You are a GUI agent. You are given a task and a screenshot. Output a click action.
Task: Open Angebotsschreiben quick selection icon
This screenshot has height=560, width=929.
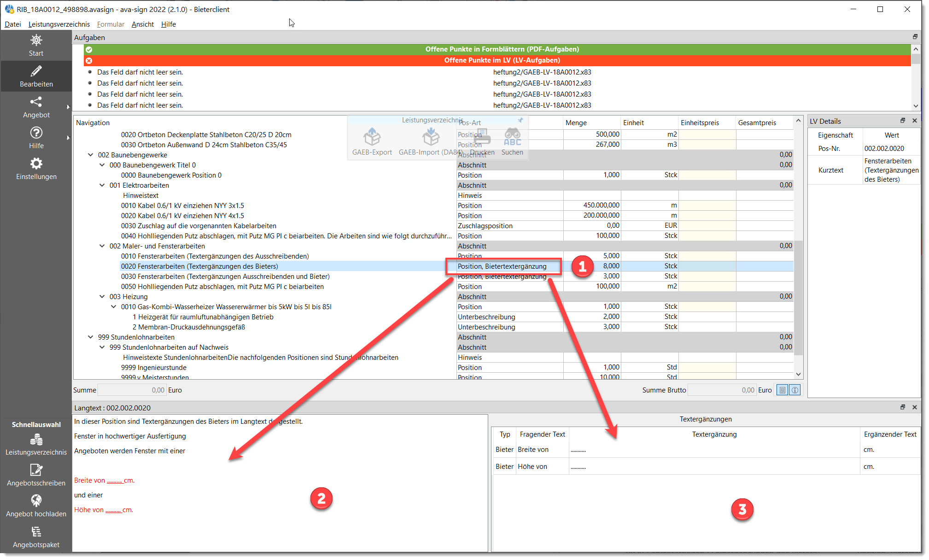36,470
